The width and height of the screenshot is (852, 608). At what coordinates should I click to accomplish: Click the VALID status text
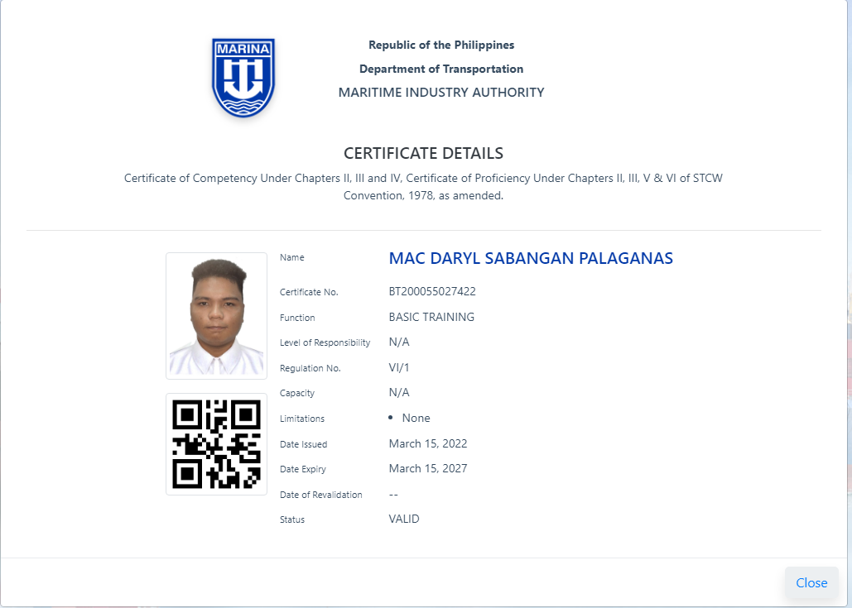coord(404,519)
